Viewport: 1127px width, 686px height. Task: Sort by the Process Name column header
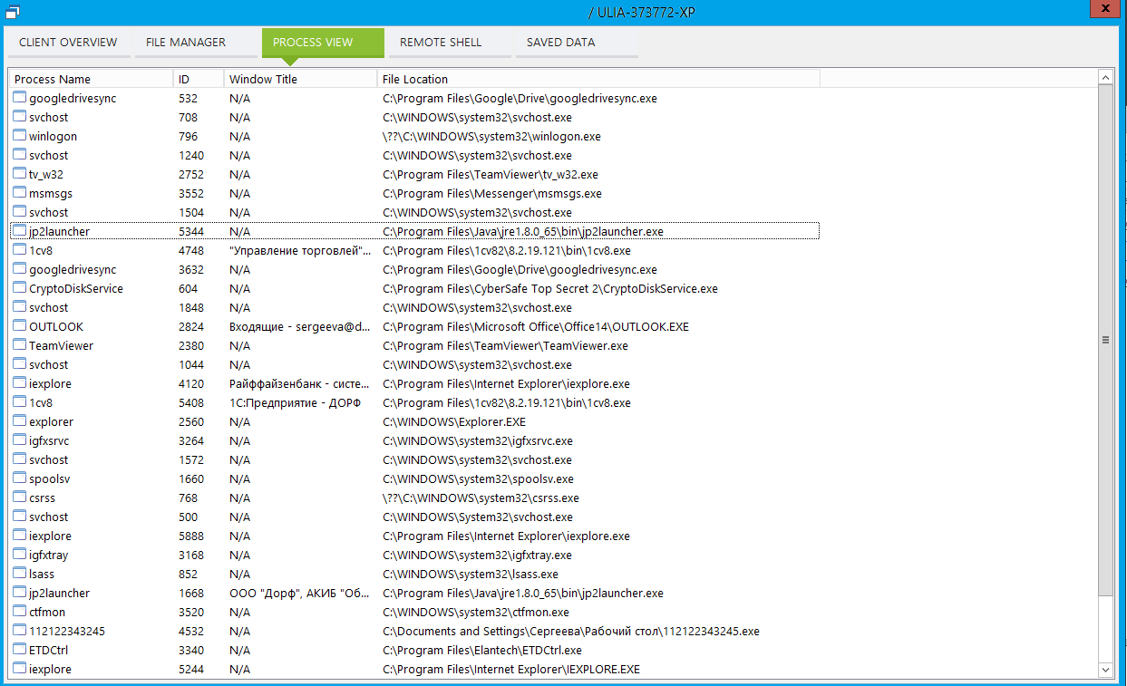click(91, 79)
